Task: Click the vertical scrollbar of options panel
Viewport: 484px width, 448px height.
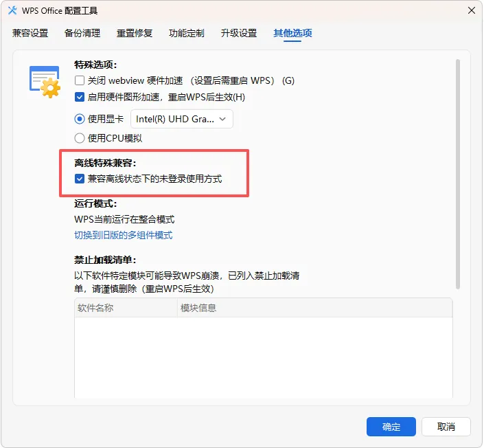Action: 458,175
